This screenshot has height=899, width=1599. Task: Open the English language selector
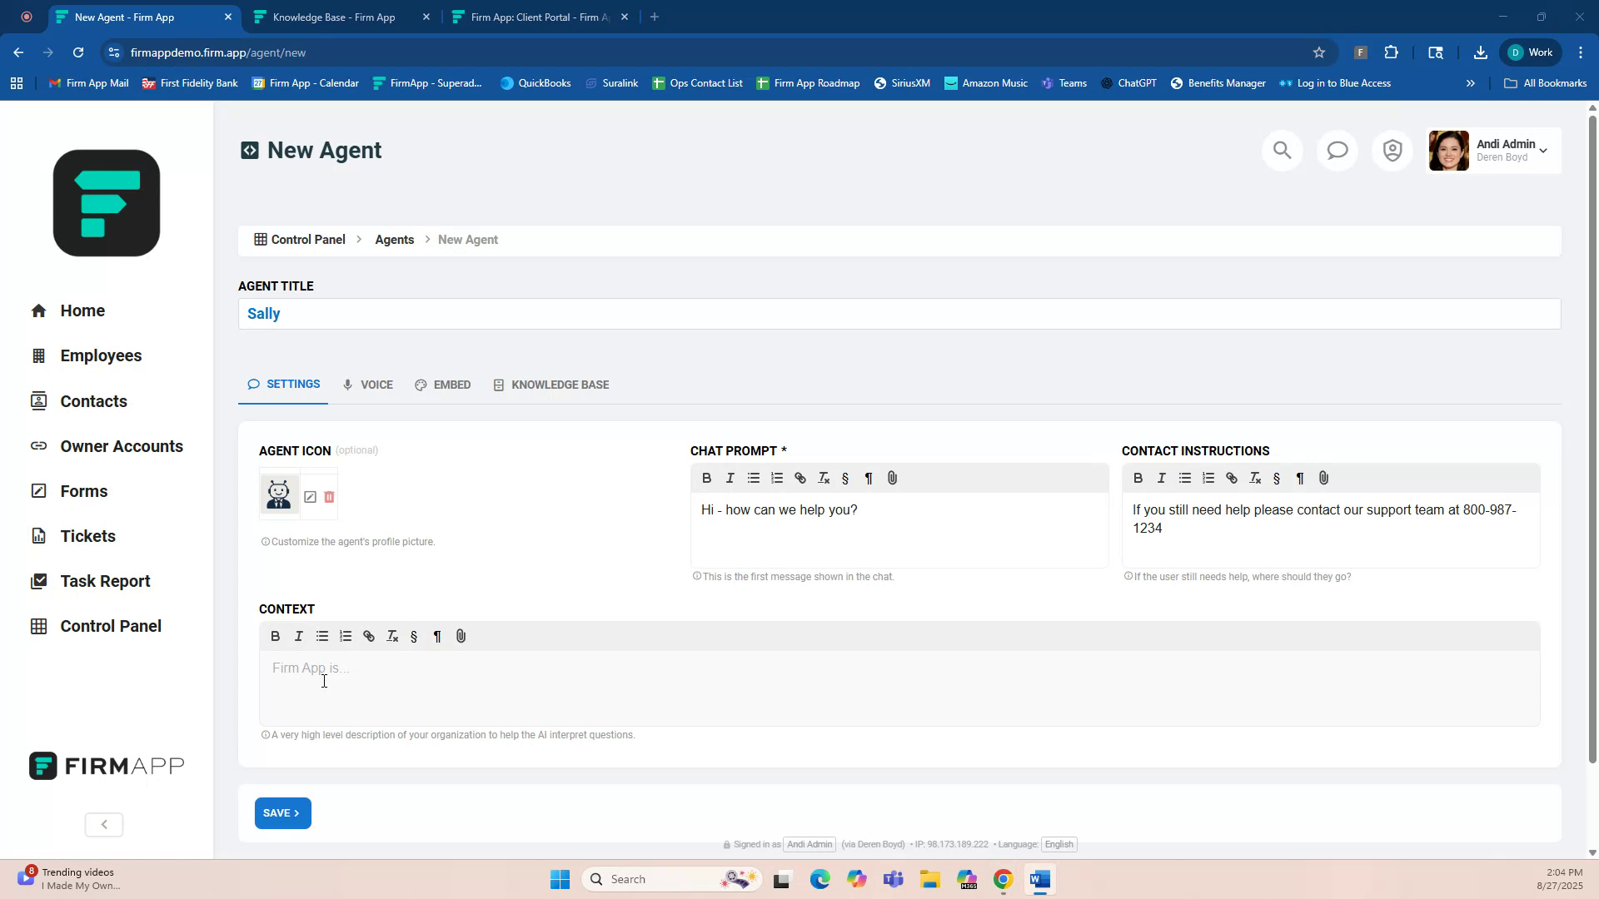tap(1059, 844)
